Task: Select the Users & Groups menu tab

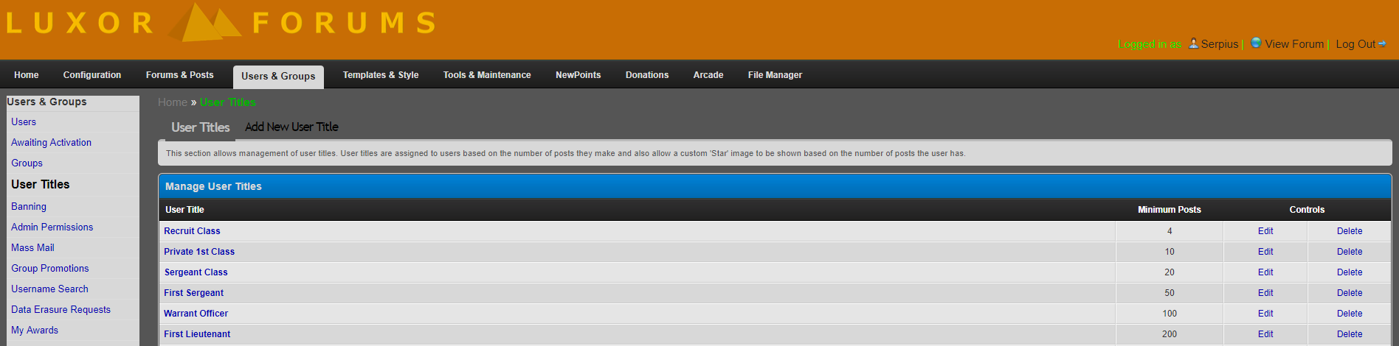Action: (x=278, y=77)
